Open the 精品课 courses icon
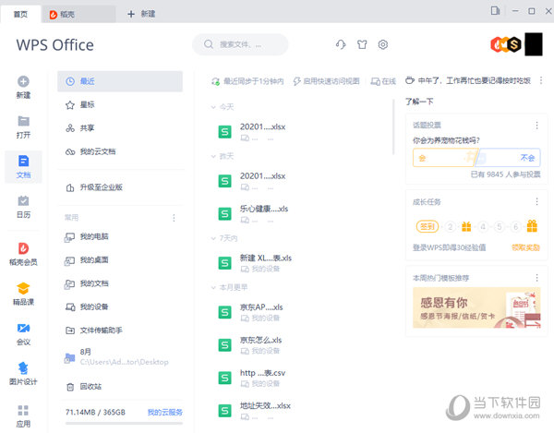The image size is (554, 433). [23, 288]
